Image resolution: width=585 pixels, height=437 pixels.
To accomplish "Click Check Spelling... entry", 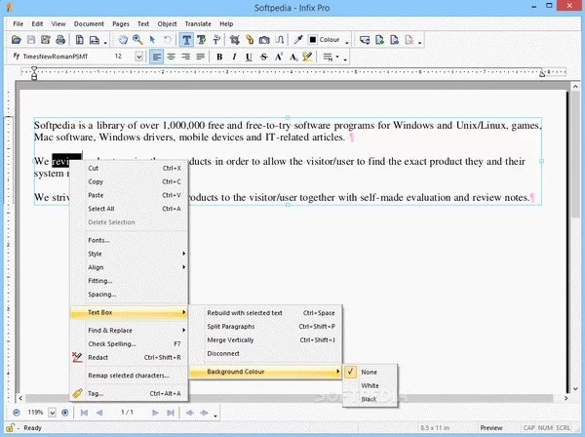I will tap(129, 343).
